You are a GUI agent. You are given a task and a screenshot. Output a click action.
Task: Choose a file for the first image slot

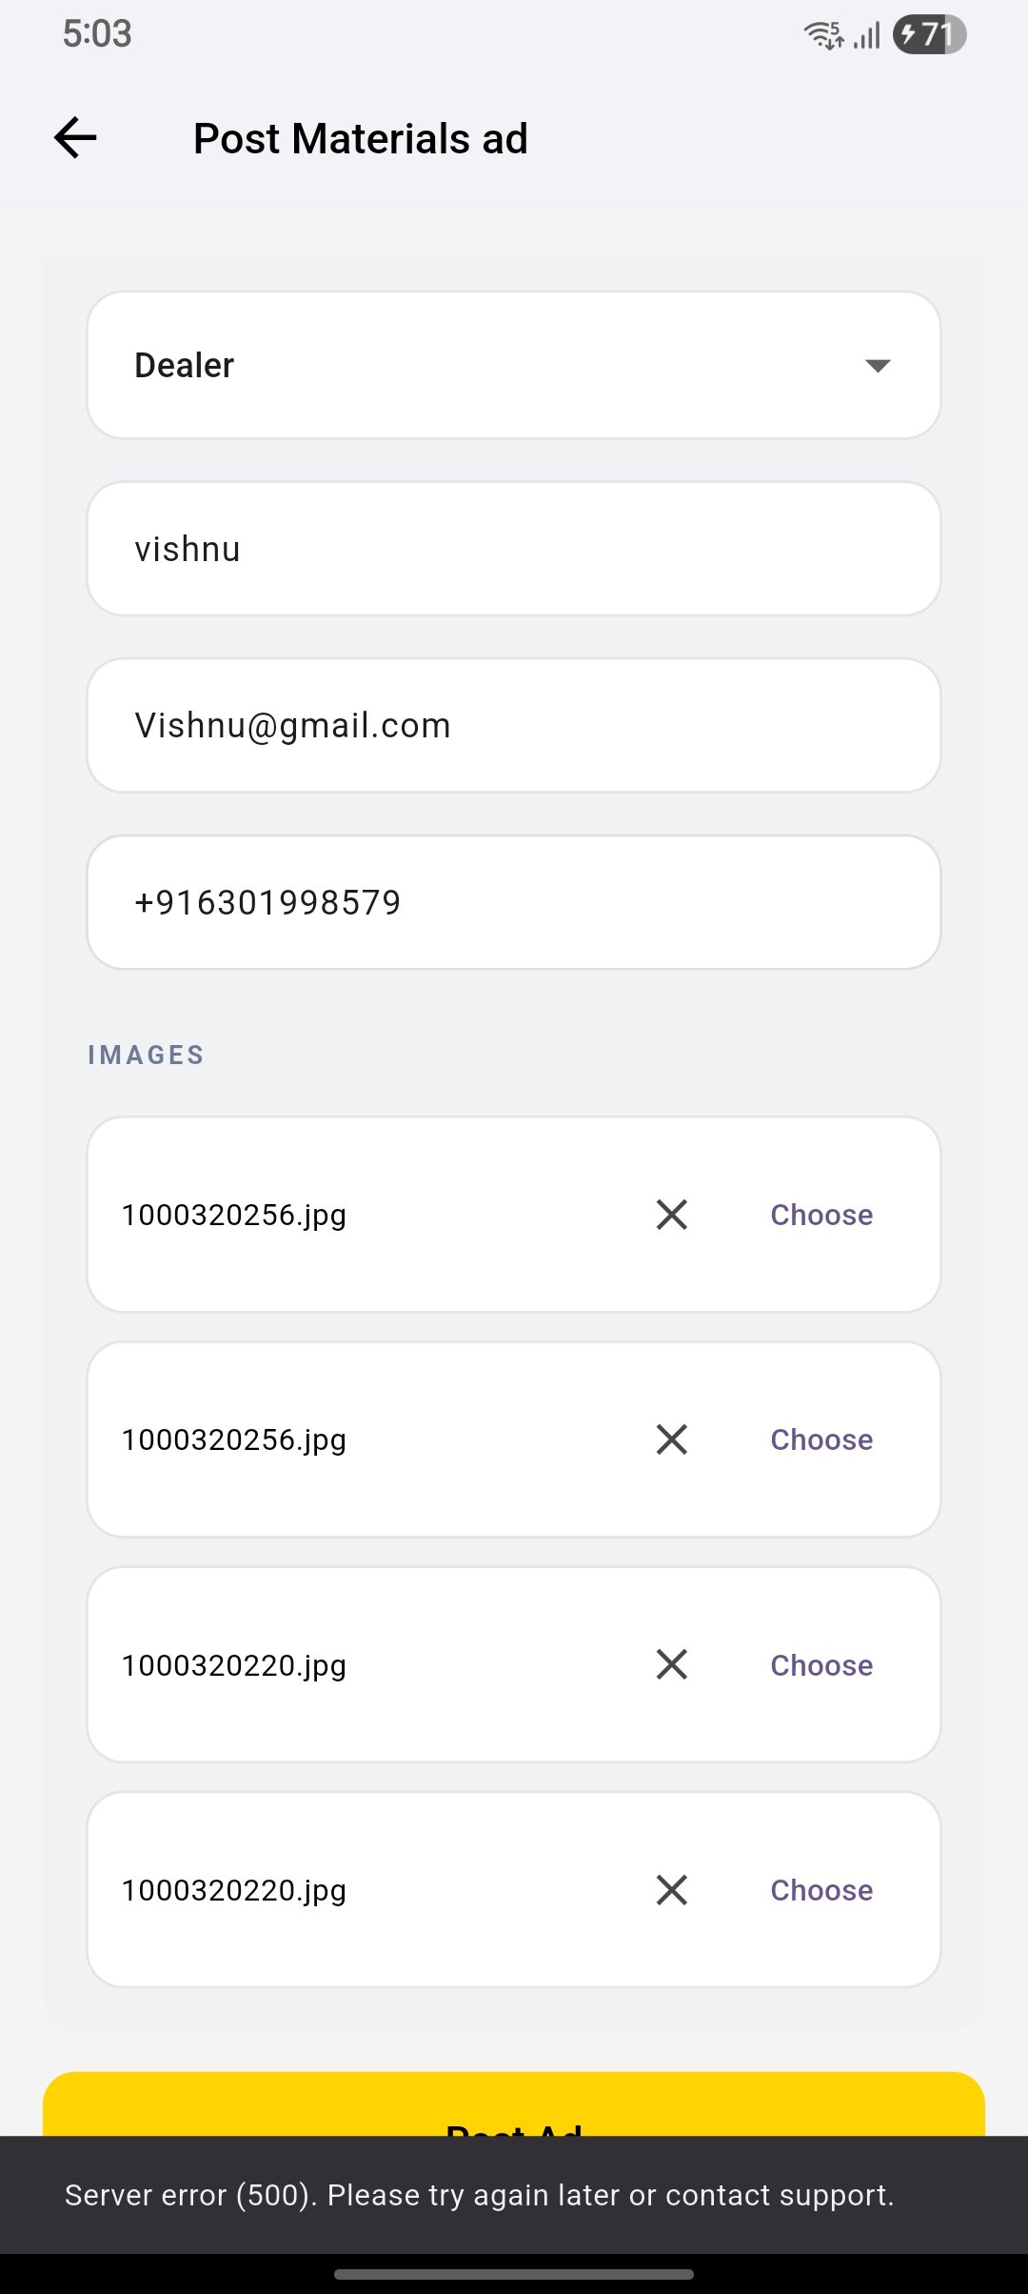[x=821, y=1215]
